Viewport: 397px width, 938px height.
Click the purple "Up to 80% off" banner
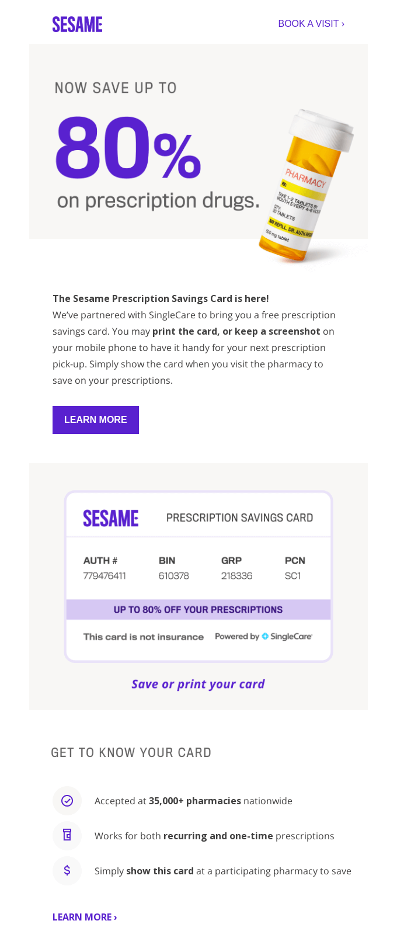tap(198, 610)
